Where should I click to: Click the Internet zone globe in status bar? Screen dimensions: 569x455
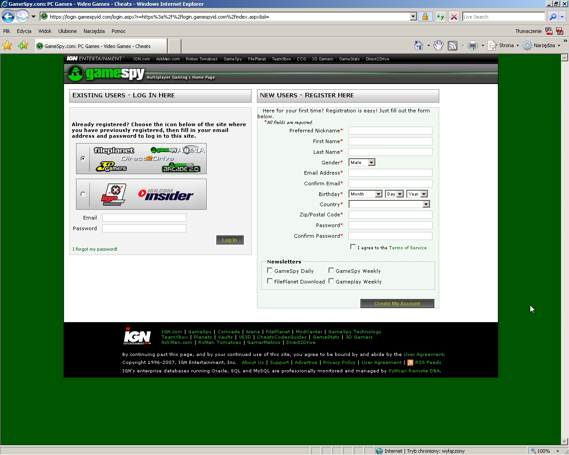[379, 451]
